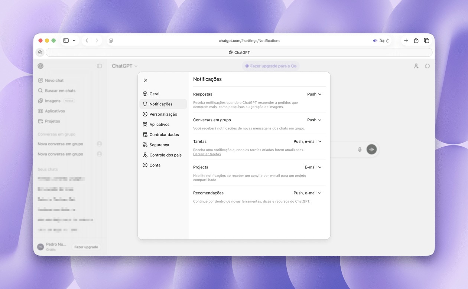Select Personalização in settings sidebar
Viewport: 468px width, 289px height.
(163, 114)
